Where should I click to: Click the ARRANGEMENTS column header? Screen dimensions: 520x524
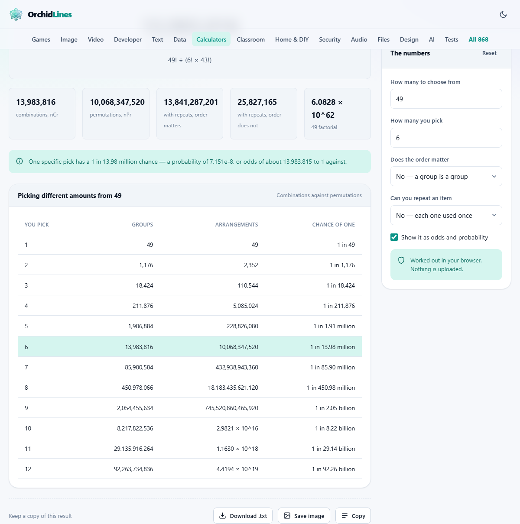coord(237,225)
